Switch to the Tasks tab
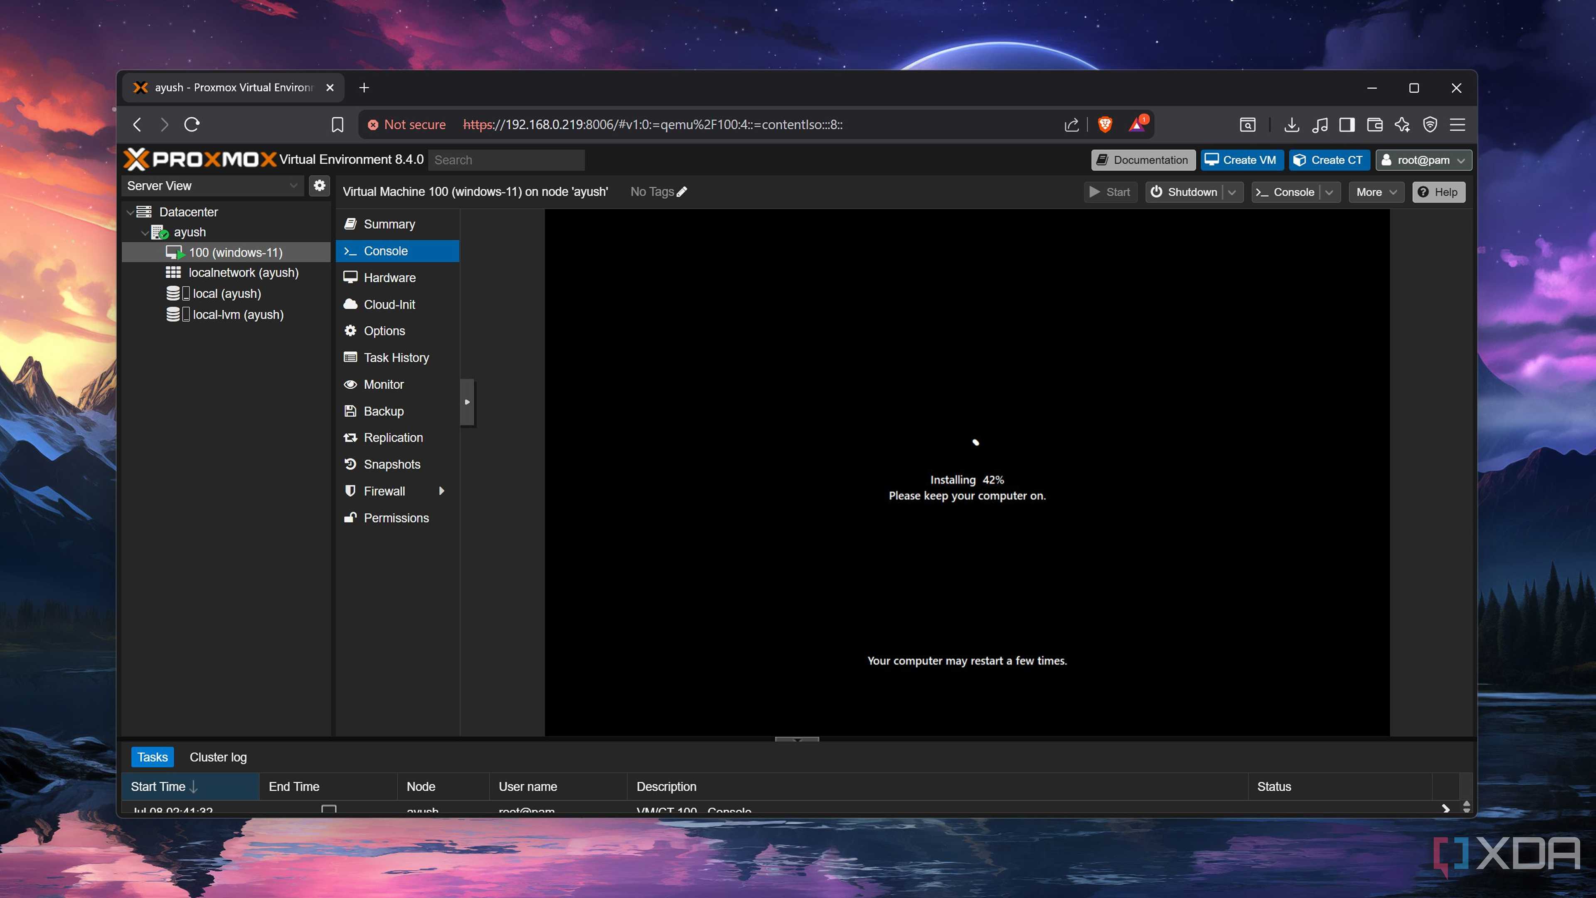This screenshot has width=1596, height=898. (153, 757)
